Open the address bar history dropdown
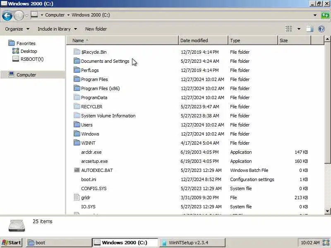This screenshot has width=331, height=248. [x=315, y=15]
